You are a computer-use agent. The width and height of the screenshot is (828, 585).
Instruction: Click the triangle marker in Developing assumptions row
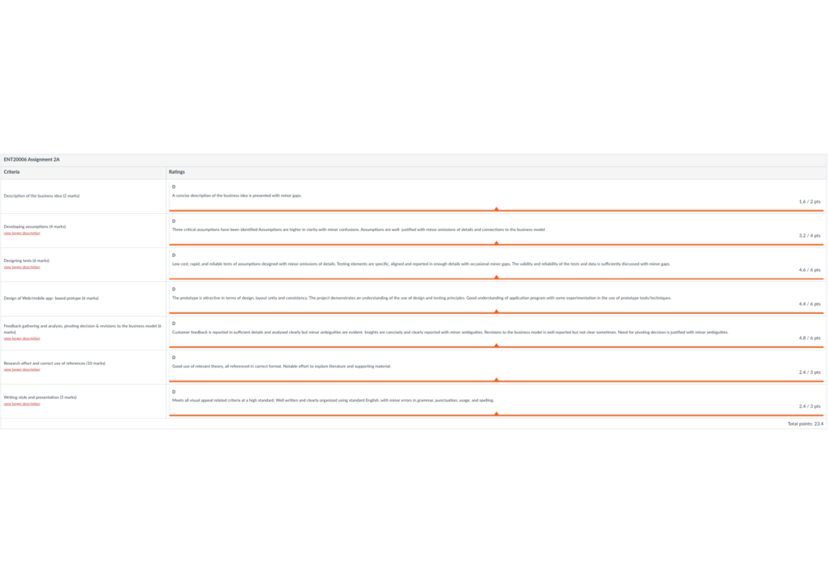(x=496, y=243)
